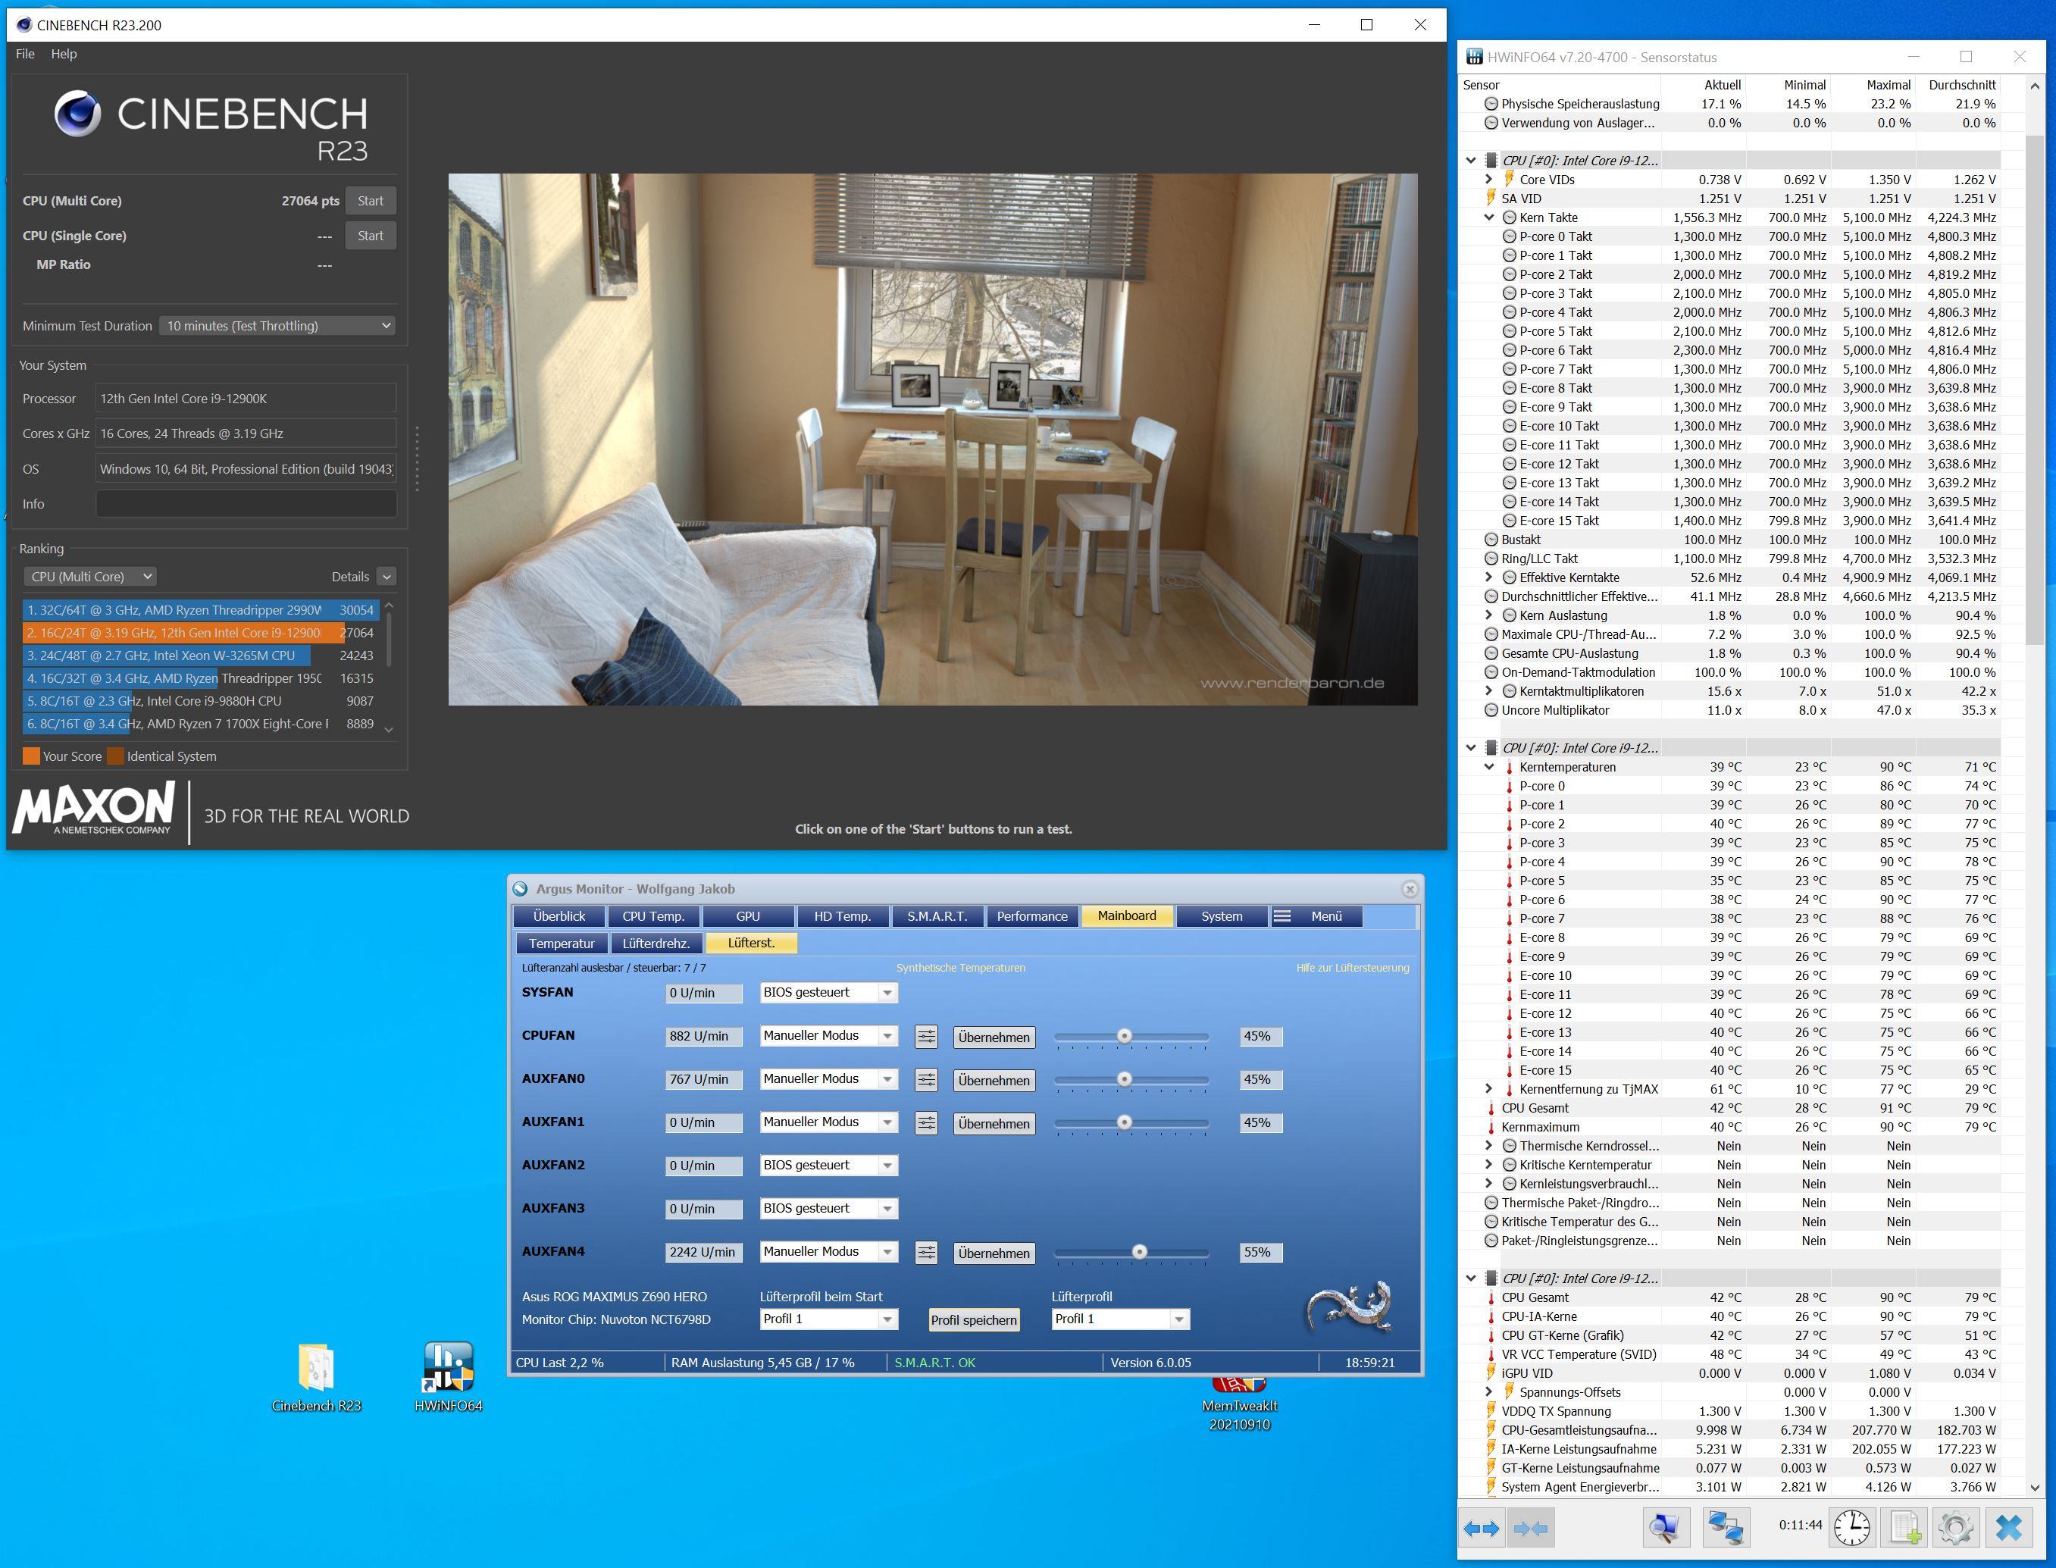
Task: Open Cinebench Help menu
Action: pos(64,54)
